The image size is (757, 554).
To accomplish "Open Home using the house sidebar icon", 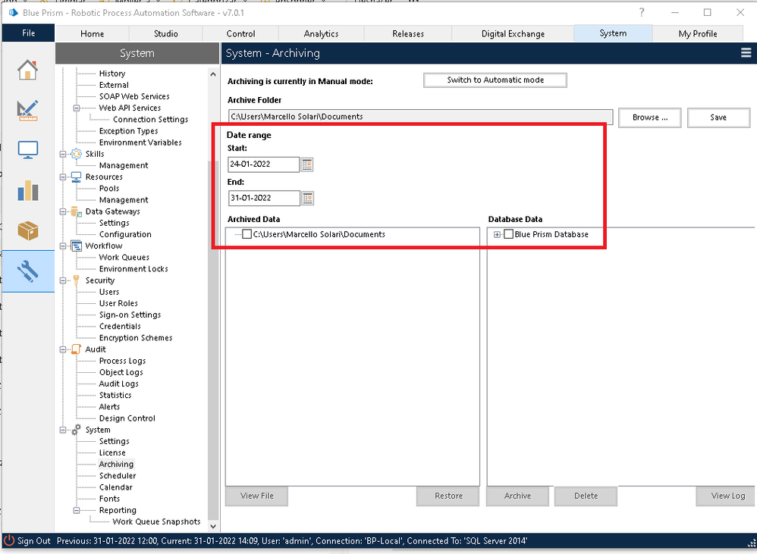I will tap(27, 70).
